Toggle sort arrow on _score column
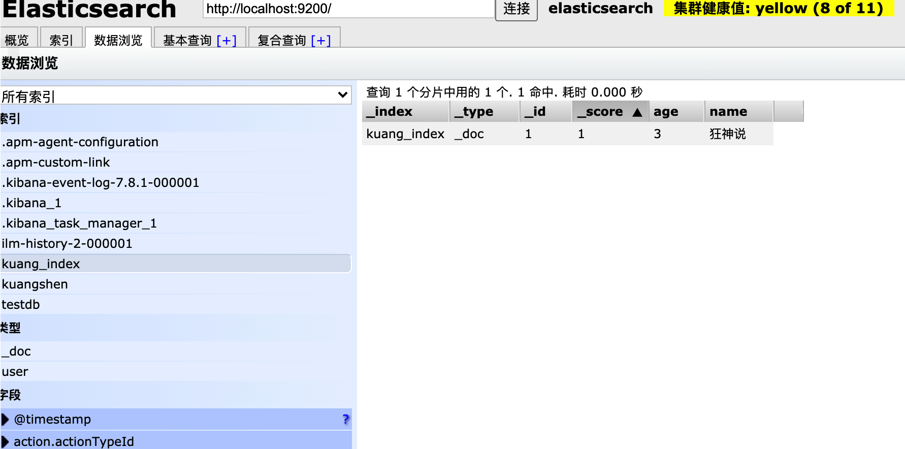905x449 pixels. click(x=637, y=112)
